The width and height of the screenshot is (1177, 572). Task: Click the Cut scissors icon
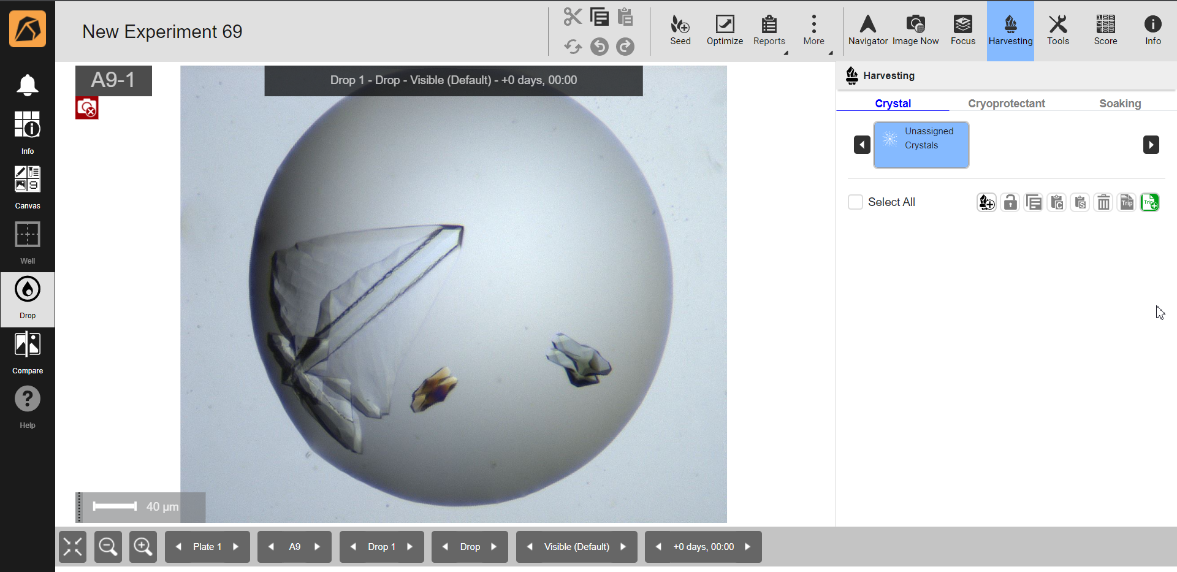point(573,17)
